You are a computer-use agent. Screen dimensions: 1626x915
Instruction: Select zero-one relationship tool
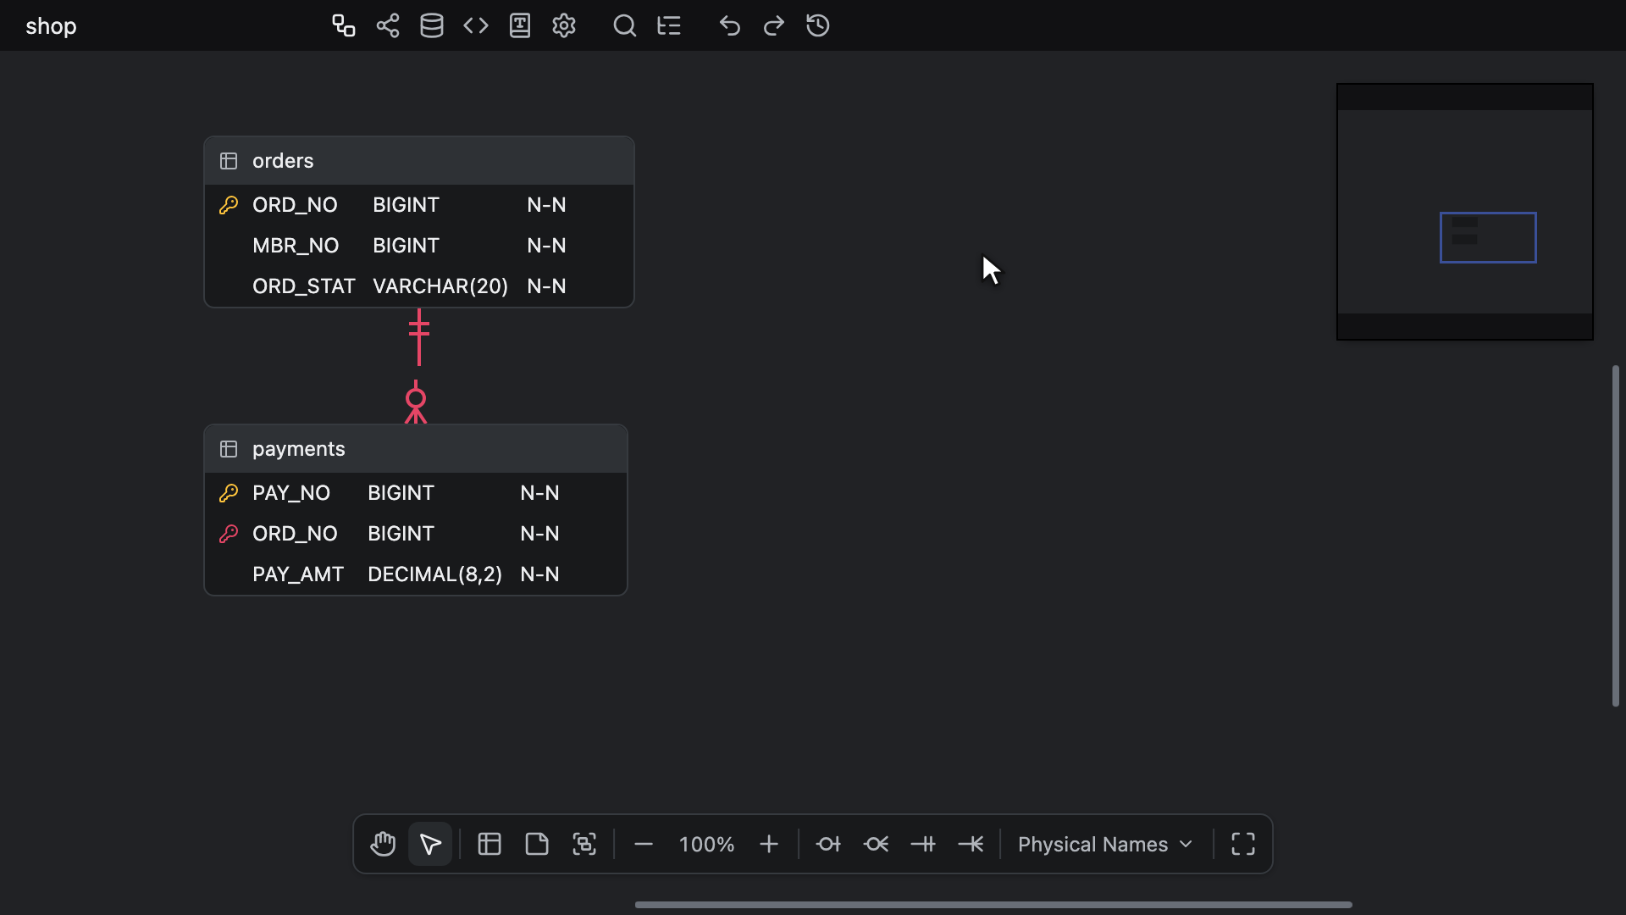(x=828, y=844)
